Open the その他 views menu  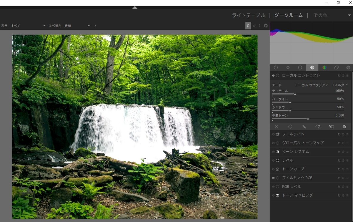click(x=320, y=15)
